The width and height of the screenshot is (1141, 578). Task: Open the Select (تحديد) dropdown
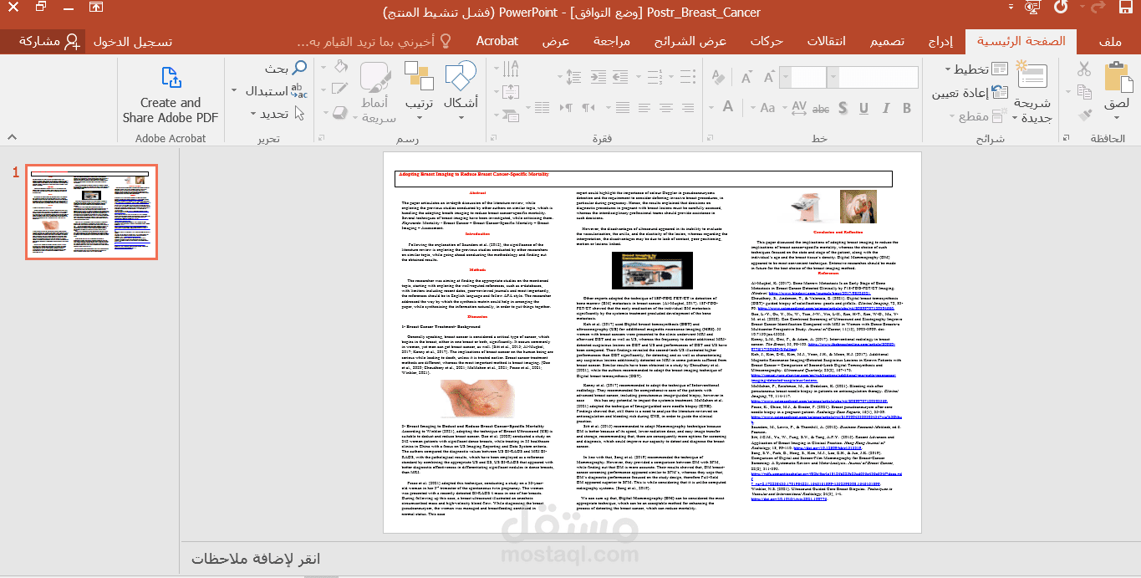278,114
